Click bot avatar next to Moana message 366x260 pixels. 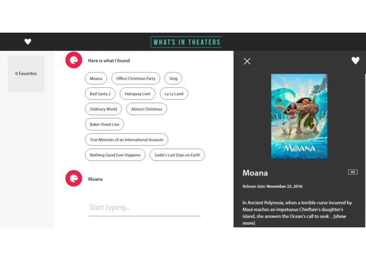click(73, 179)
